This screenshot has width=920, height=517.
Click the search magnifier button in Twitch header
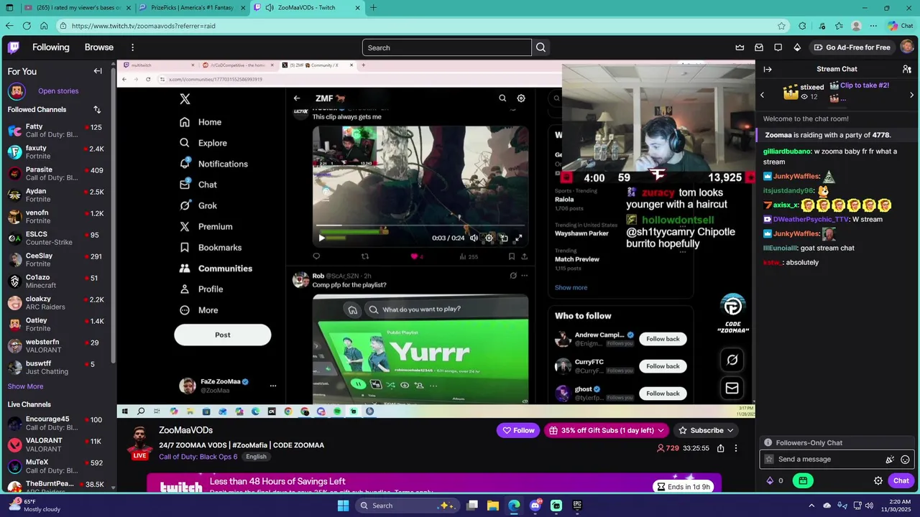[541, 47]
